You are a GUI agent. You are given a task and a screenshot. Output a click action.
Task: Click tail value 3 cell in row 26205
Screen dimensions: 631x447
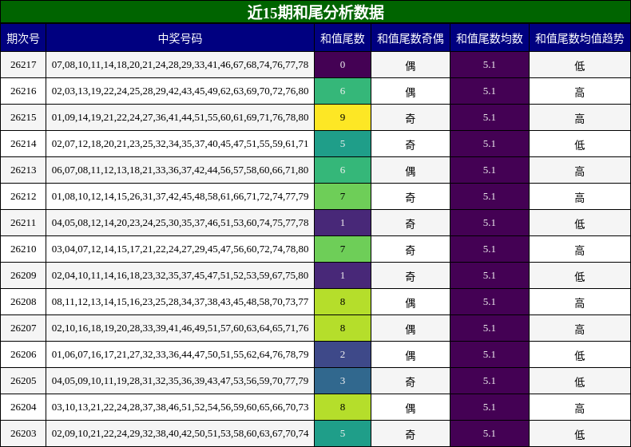(343, 381)
